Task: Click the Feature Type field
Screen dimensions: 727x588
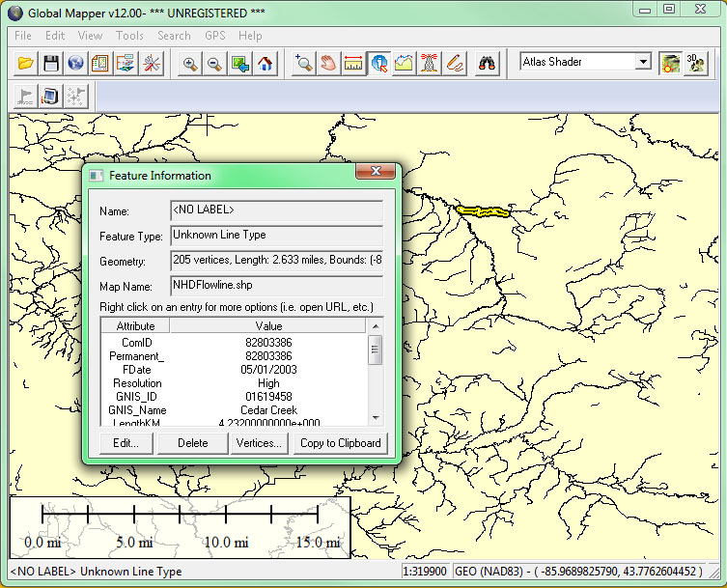Action: [277, 236]
